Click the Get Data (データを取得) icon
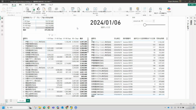This screenshot has width=196, height=110. click(27, 9)
